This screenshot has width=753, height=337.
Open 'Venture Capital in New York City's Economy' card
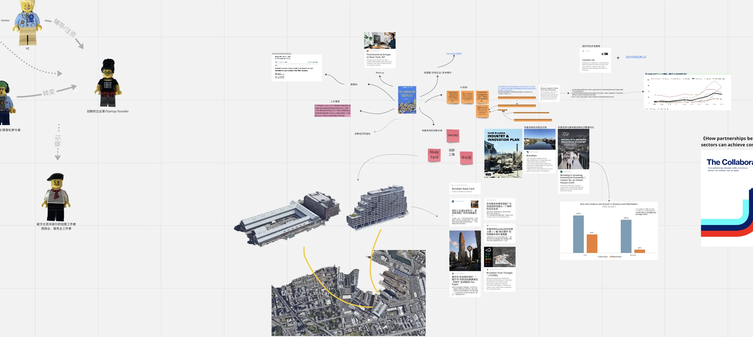pyautogui.click(x=549, y=93)
